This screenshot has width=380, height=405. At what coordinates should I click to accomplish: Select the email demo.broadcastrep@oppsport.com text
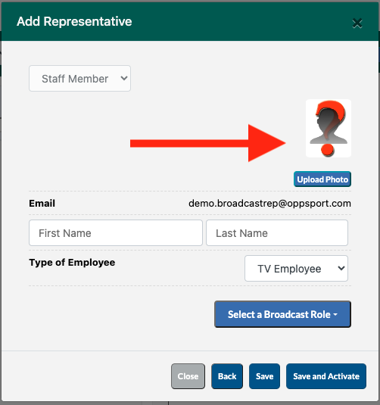[269, 204]
